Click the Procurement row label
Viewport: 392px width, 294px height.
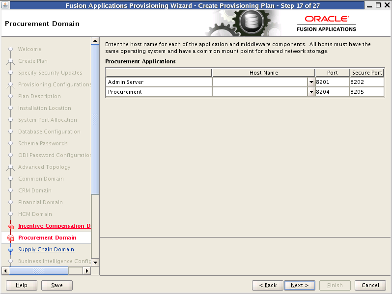[x=125, y=92]
